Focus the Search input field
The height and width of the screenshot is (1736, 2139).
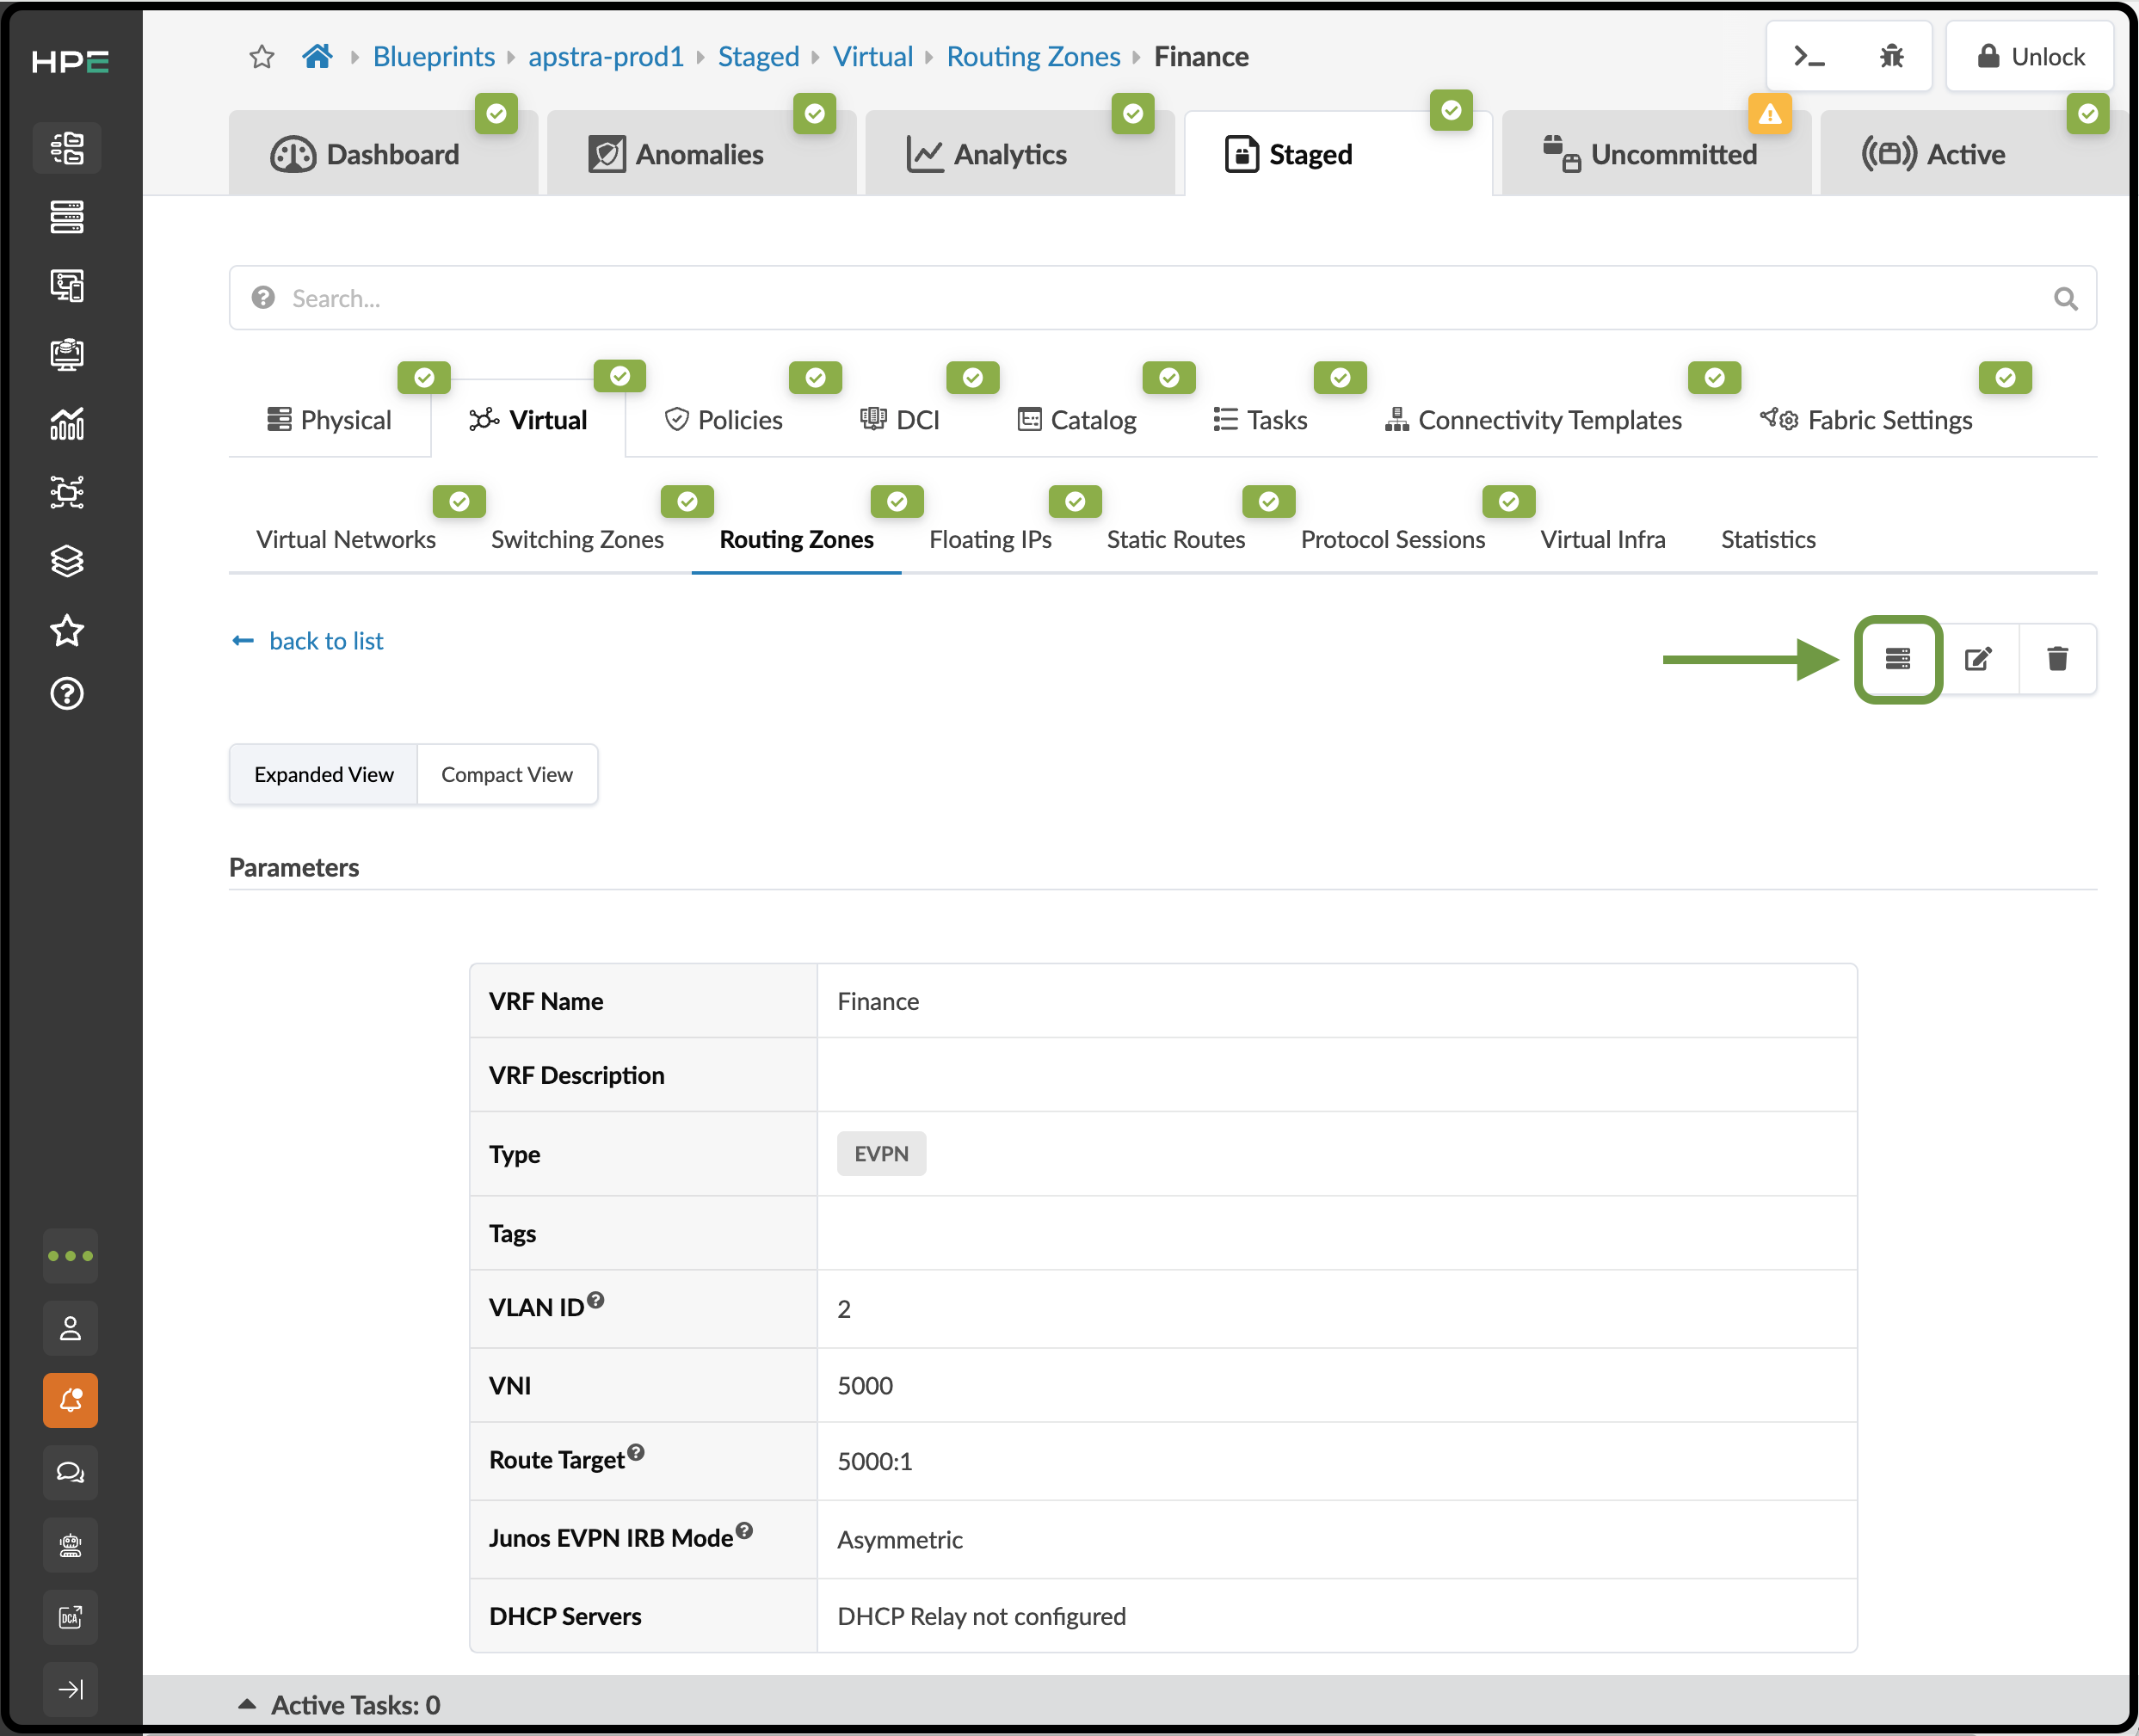pos(1163,298)
